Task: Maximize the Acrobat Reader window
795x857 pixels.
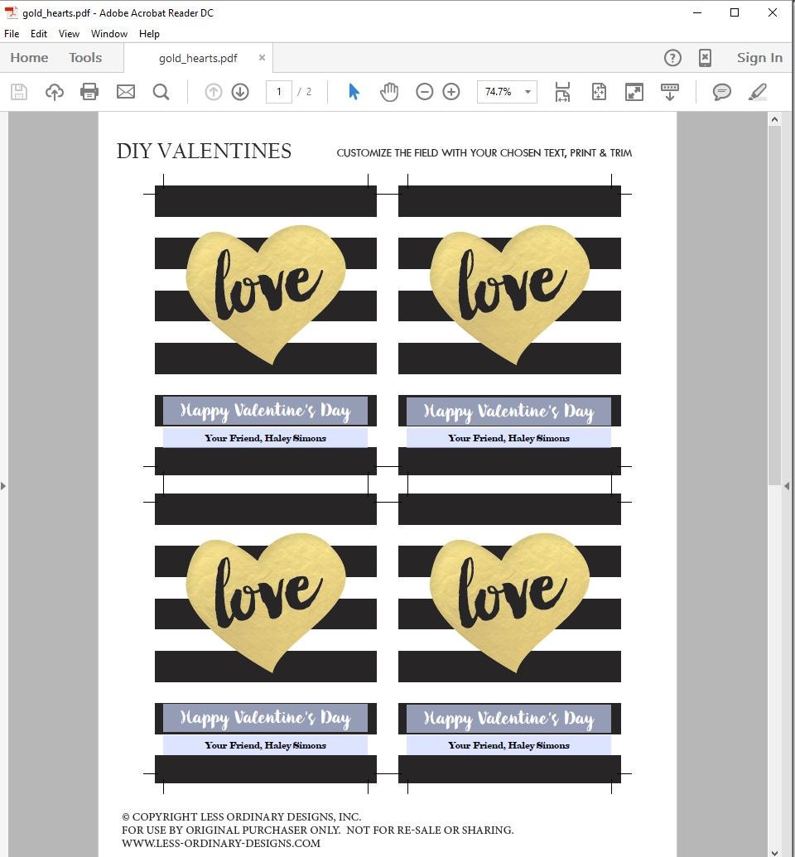Action: pos(735,12)
